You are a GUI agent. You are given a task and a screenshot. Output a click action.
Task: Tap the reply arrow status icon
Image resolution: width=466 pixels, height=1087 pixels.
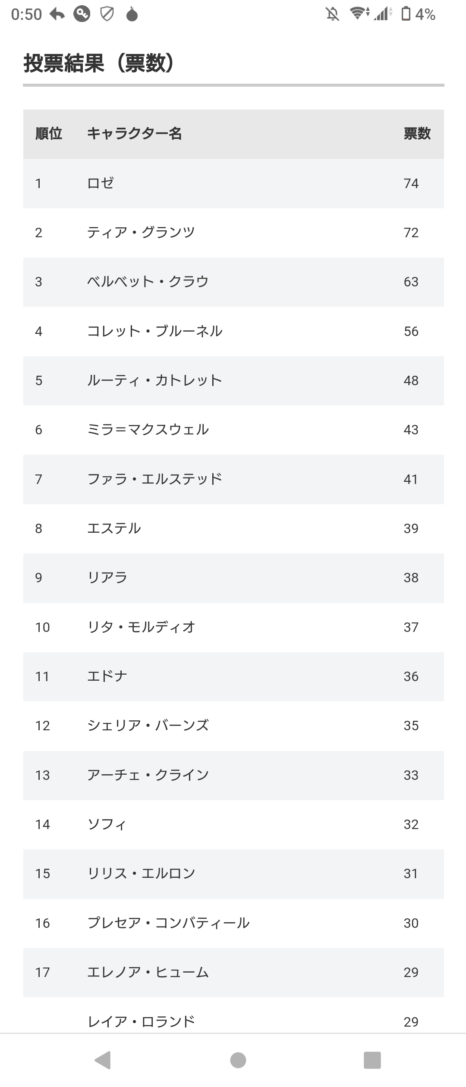click(57, 14)
